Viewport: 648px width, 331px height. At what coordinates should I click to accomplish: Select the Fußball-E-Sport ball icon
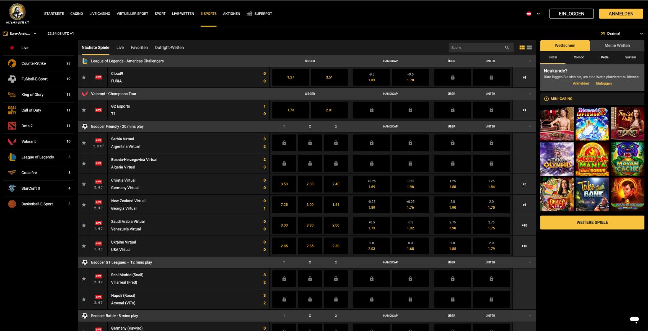(12, 79)
